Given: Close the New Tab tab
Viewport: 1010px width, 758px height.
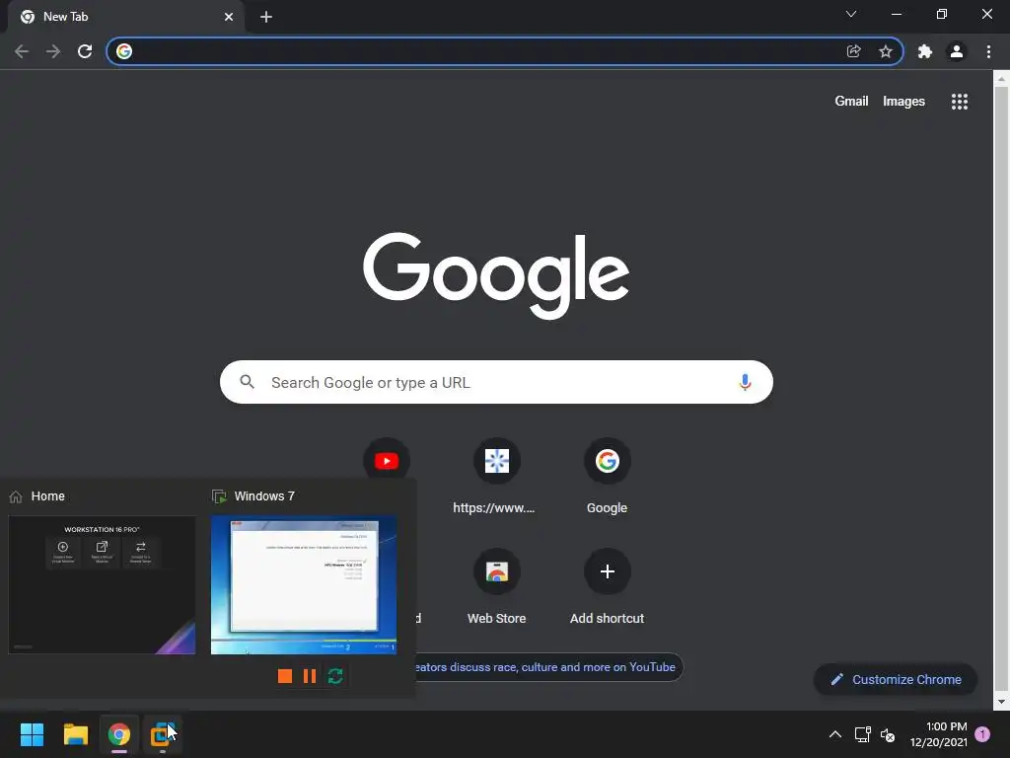Looking at the screenshot, I should (x=229, y=17).
